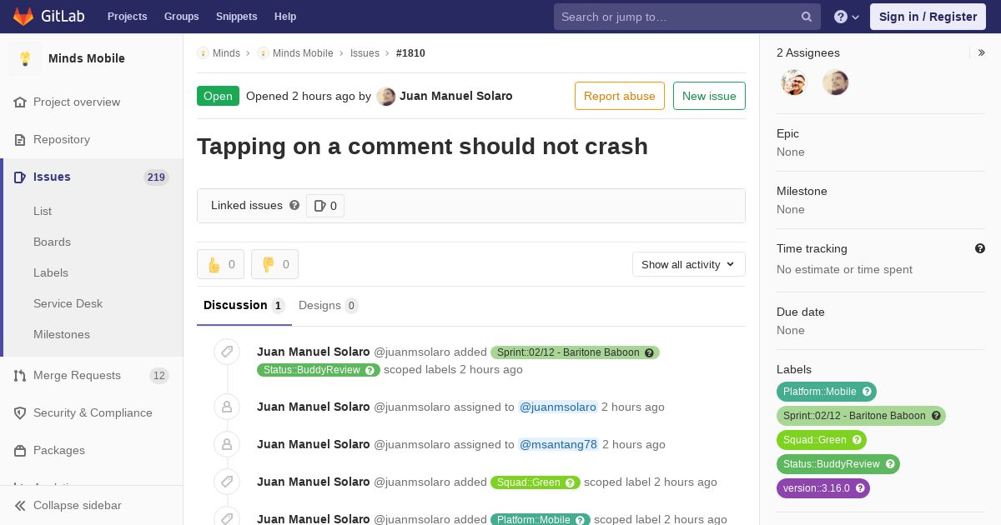
Task: Switch to the Discussion tab
Action: point(244,305)
